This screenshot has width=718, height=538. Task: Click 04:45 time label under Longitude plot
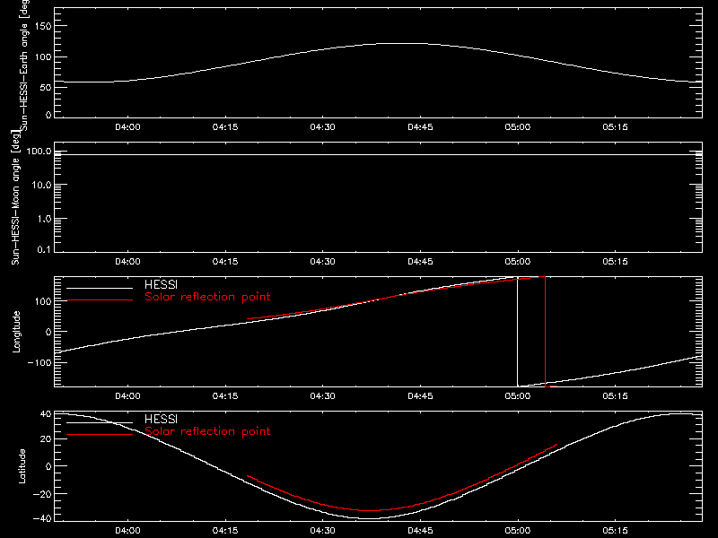click(x=420, y=396)
